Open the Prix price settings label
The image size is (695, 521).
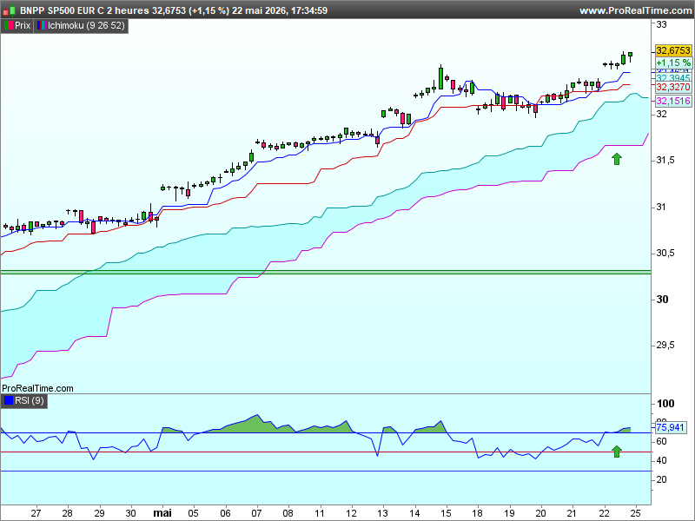[x=23, y=26]
